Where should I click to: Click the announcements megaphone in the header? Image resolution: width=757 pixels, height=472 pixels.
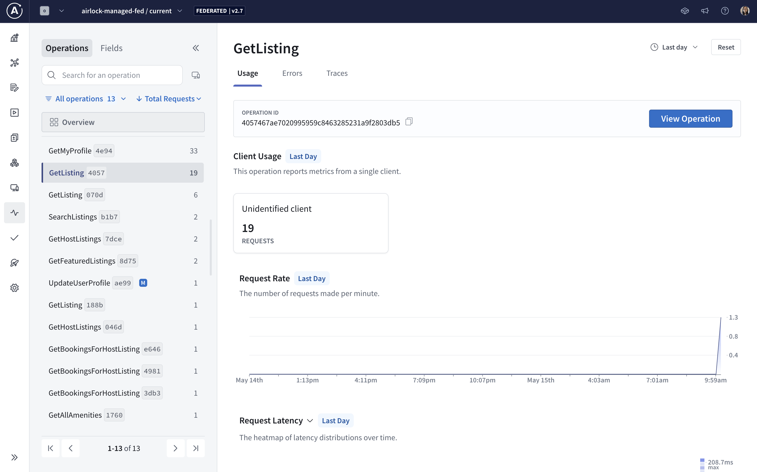pyautogui.click(x=705, y=11)
